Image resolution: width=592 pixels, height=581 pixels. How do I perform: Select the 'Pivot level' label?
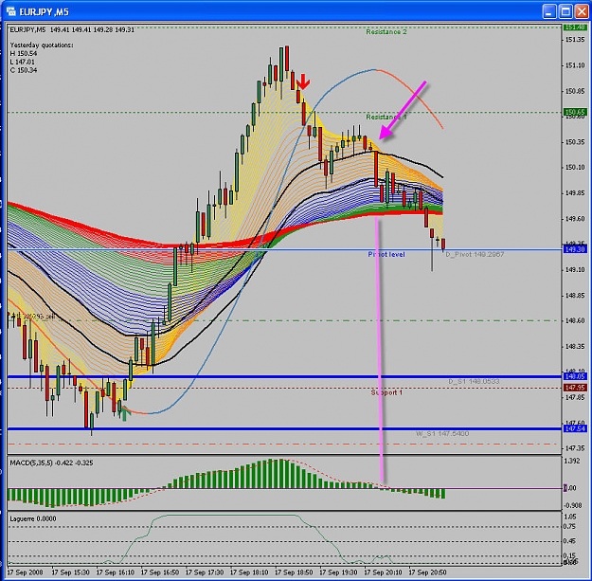pyautogui.click(x=386, y=255)
